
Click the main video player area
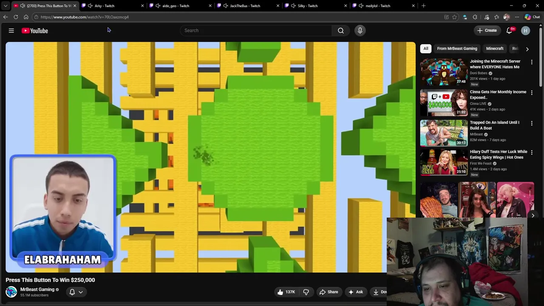click(210, 157)
